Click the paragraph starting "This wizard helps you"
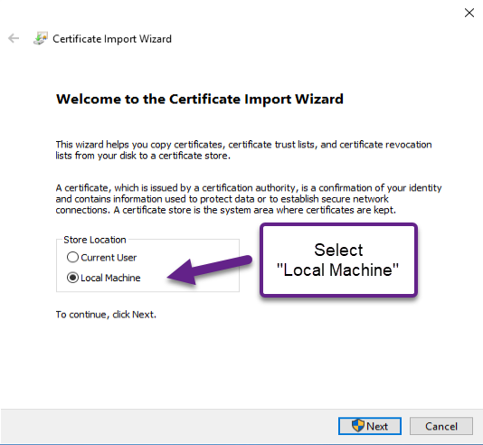The width and height of the screenshot is (483, 445). coord(243,150)
